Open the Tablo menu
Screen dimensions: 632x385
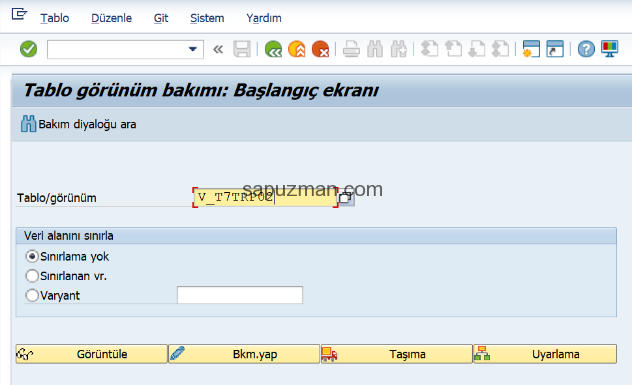(x=55, y=18)
